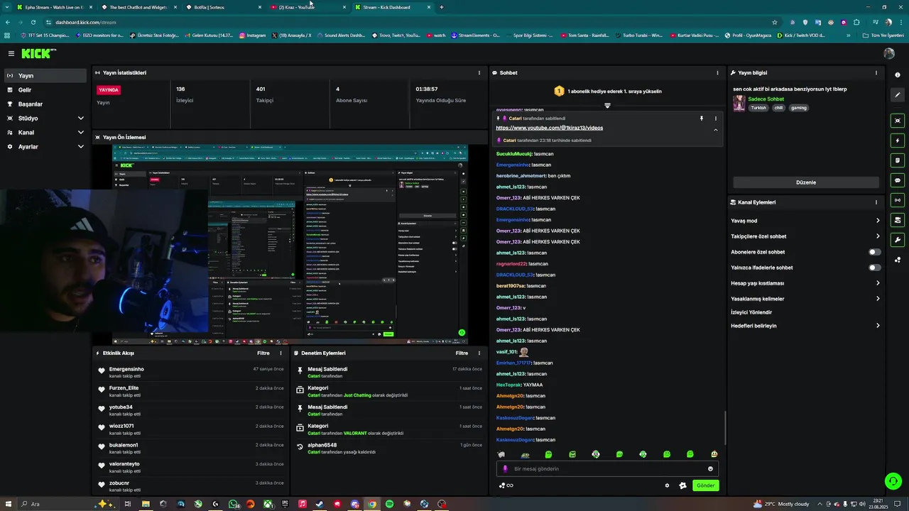Reload the browser page
Screen dimensions: 909x511
[x=33, y=22]
